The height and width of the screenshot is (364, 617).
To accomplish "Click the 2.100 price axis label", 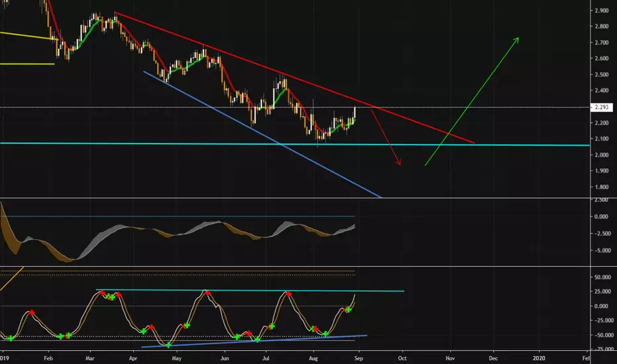I will (x=602, y=138).
